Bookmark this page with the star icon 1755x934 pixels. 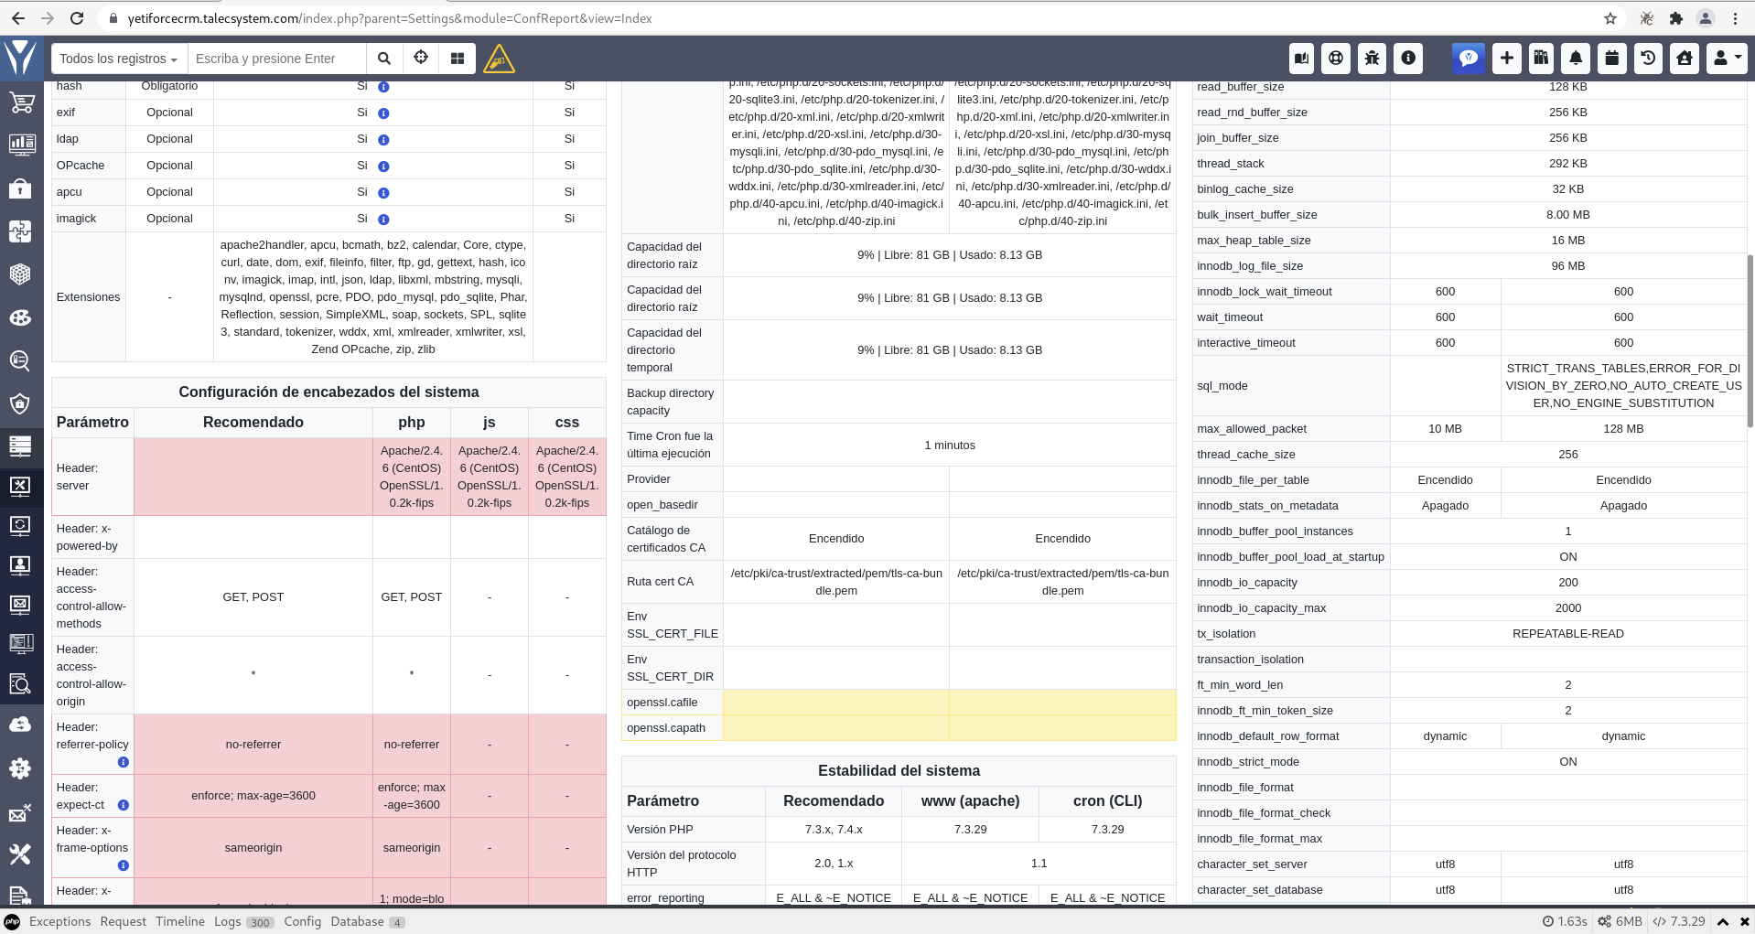1610,18
